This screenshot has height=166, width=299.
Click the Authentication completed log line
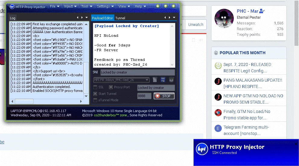[x=41, y=87]
